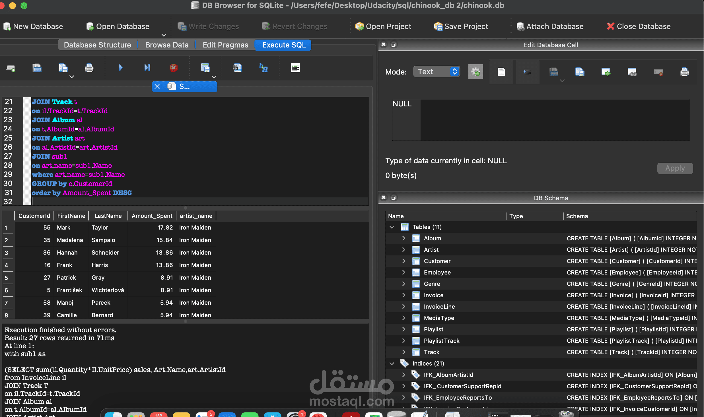704x417 pixels.
Task: Click the New Database button
Action: pos(33,26)
